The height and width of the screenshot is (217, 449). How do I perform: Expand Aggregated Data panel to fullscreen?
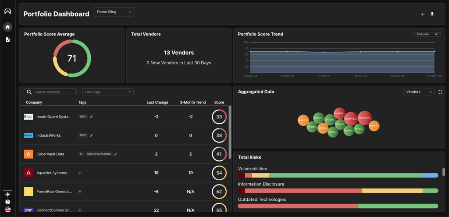click(x=440, y=92)
